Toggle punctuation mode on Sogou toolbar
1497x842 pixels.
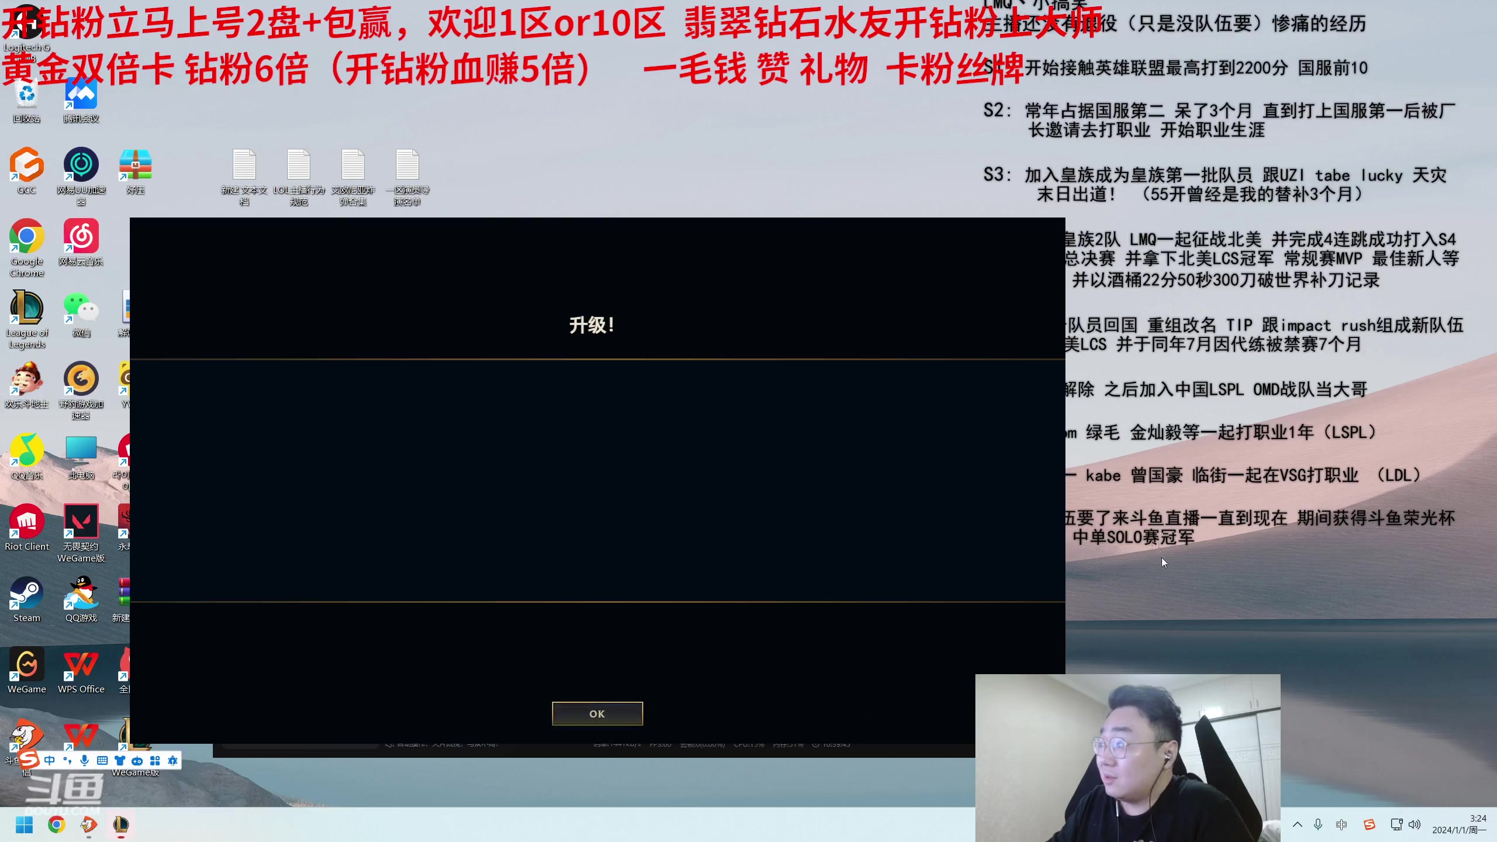[67, 761]
